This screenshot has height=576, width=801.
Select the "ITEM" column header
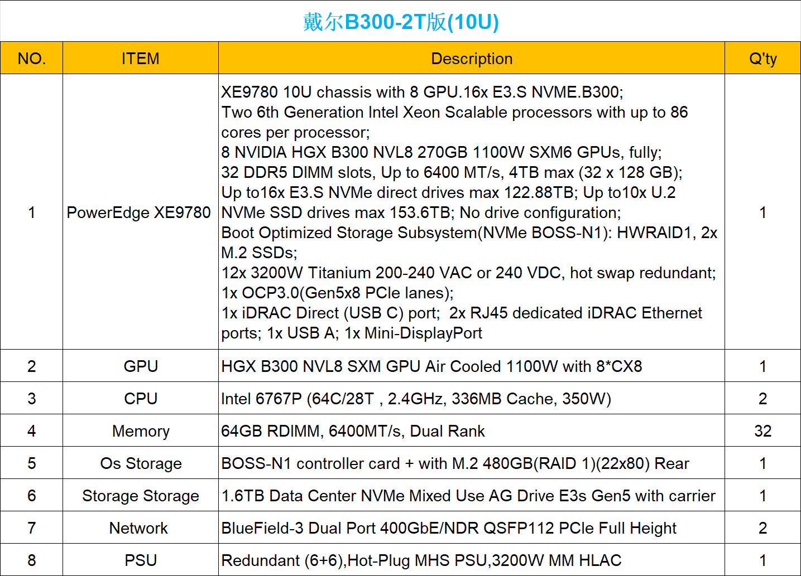[x=141, y=58]
